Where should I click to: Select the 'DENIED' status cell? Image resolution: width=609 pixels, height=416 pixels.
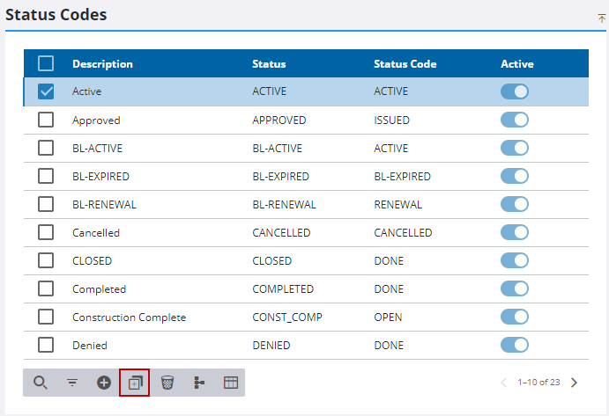point(271,345)
